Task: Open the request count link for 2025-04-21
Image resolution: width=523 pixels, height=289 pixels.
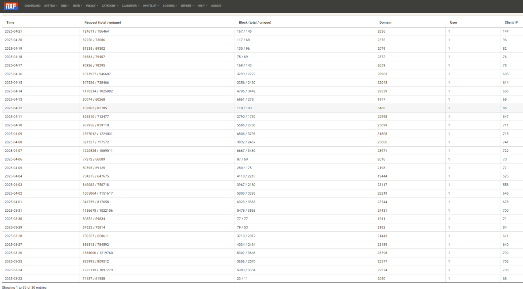Action: tap(95, 31)
